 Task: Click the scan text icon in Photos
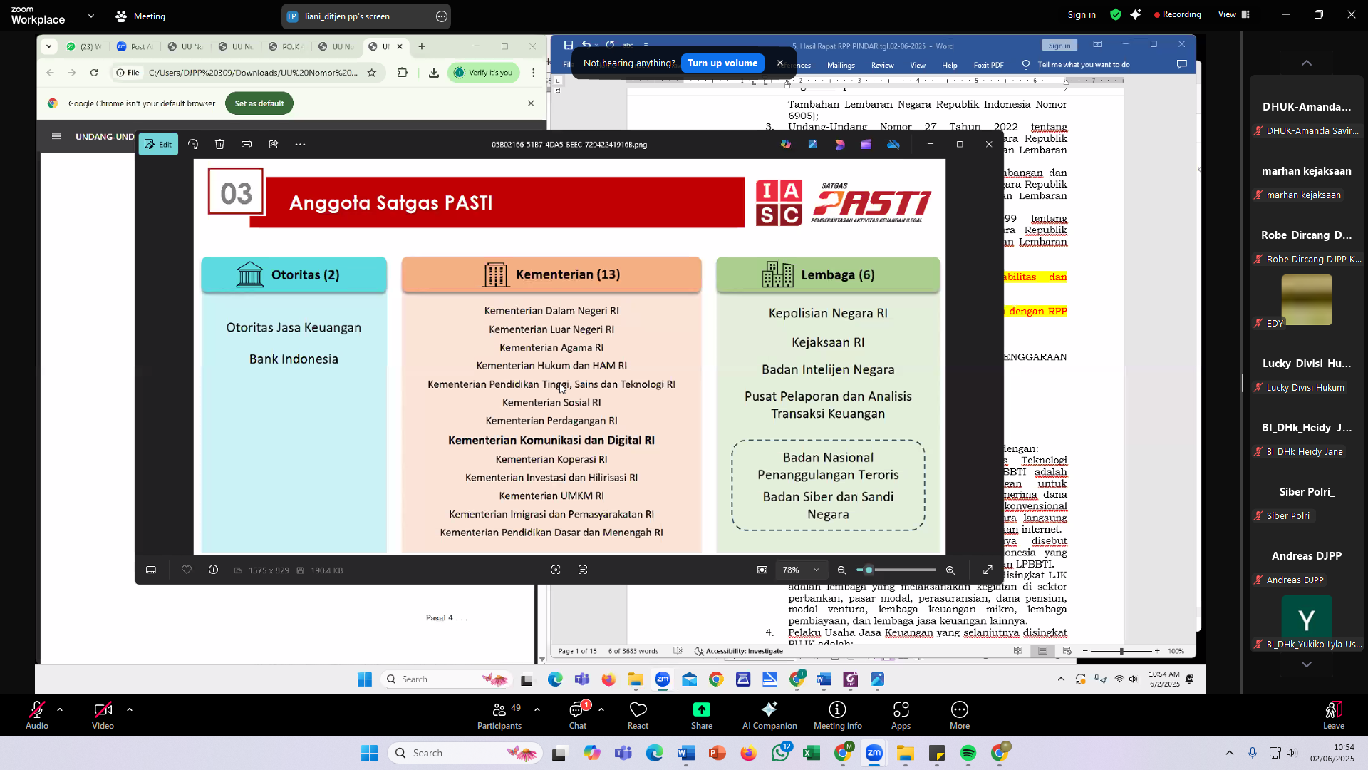(x=583, y=570)
